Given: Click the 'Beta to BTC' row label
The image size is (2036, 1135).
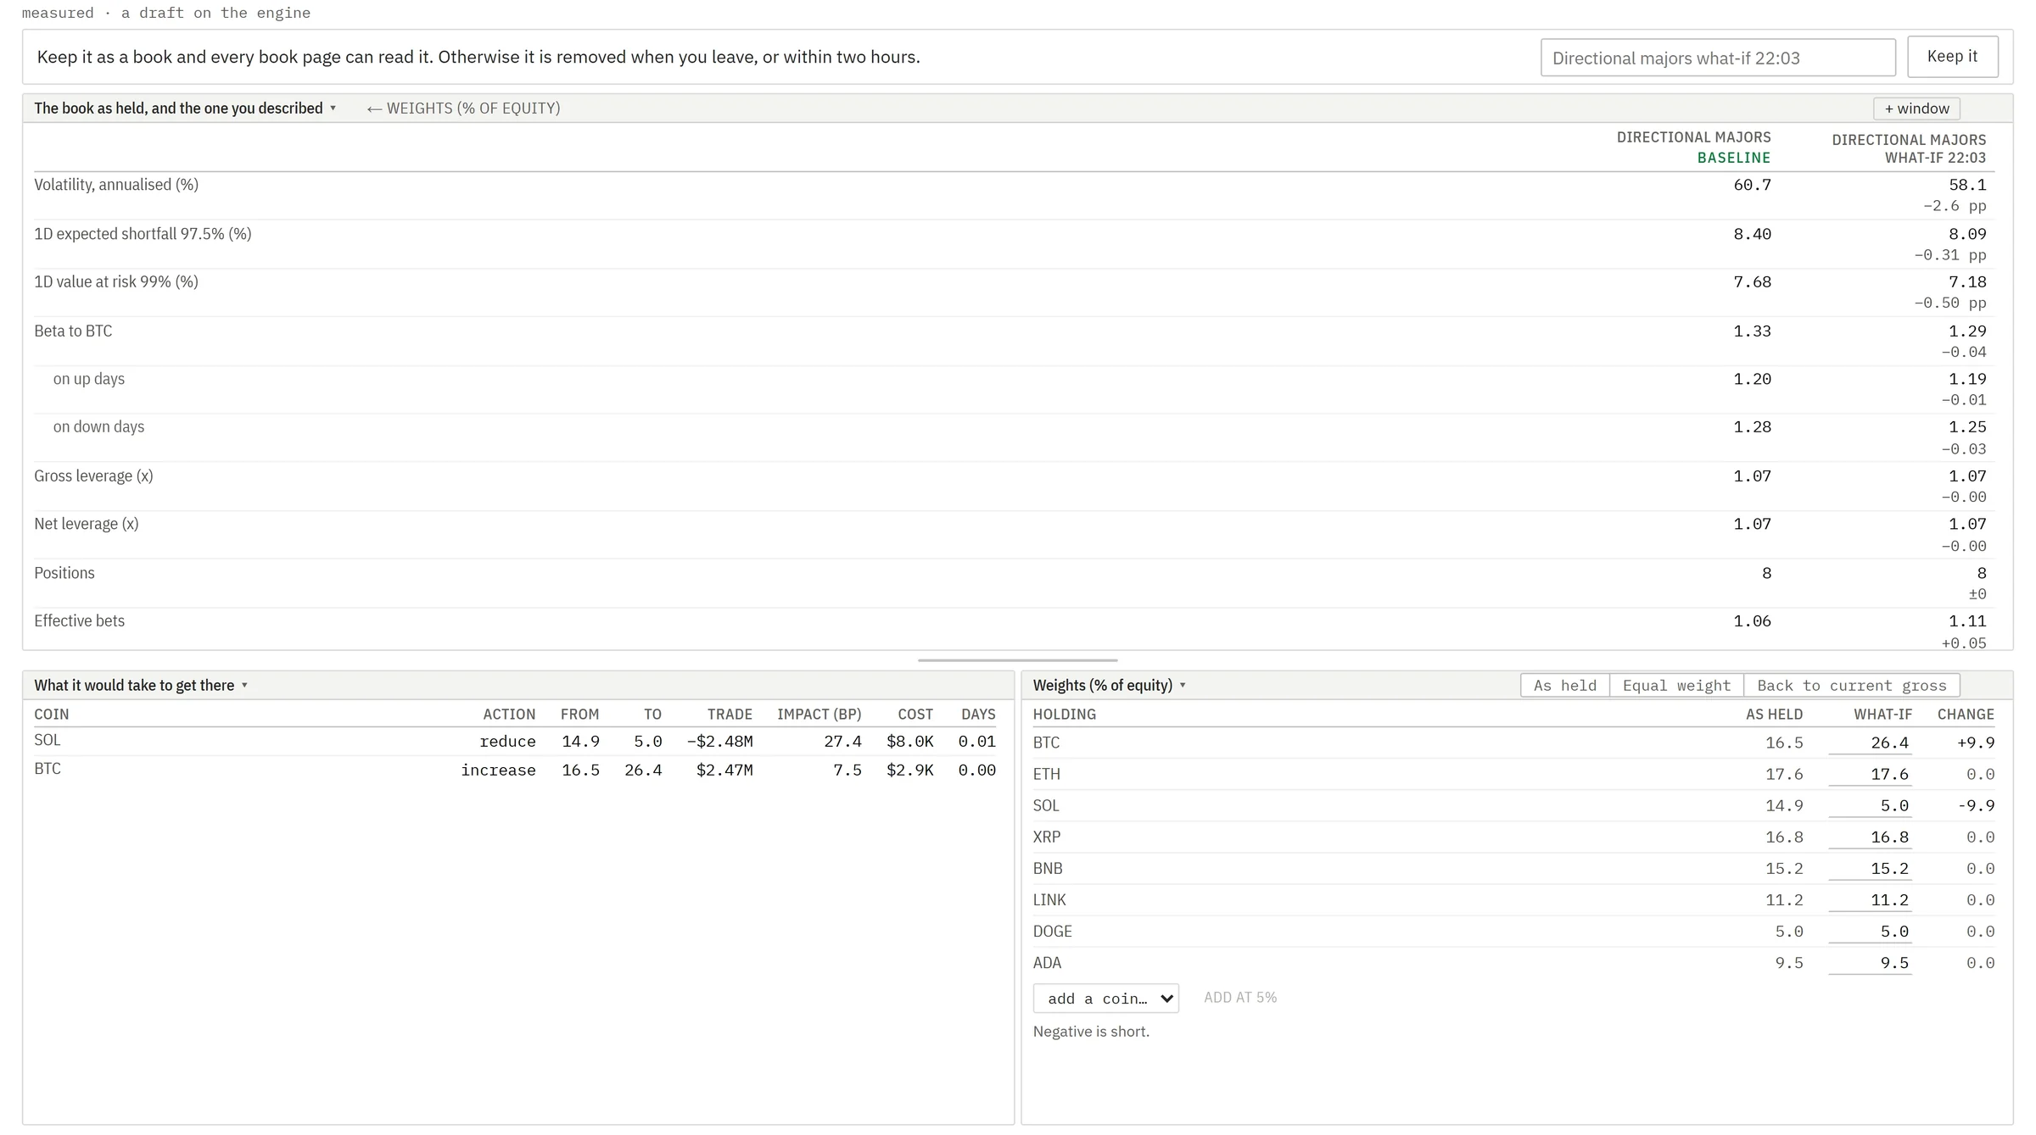Looking at the screenshot, I should (73, 331).
